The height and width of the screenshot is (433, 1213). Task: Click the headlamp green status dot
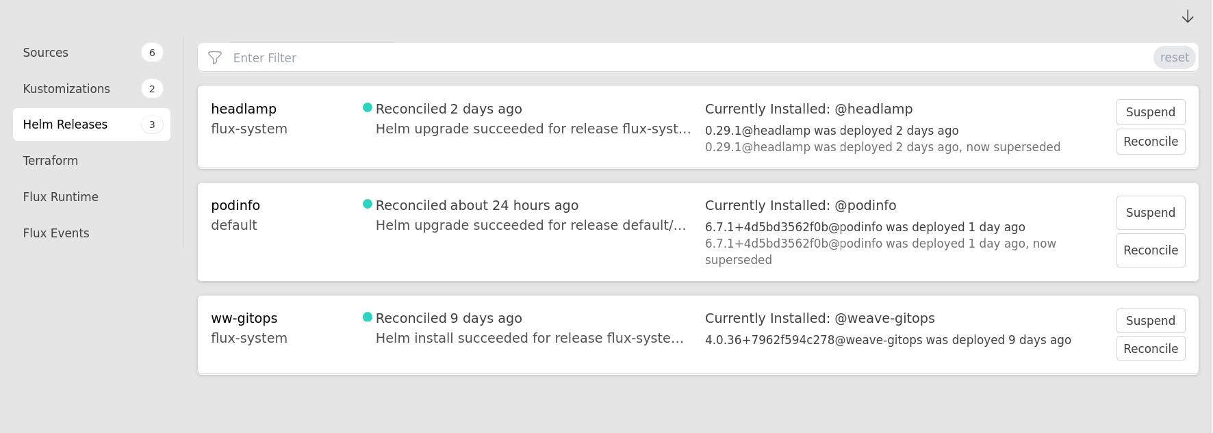[368, 107]
